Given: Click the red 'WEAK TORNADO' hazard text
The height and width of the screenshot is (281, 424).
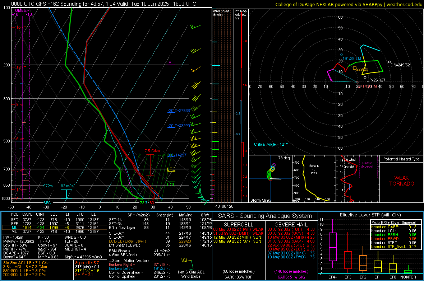Looking at the screenshot, I should coord(402,181).
